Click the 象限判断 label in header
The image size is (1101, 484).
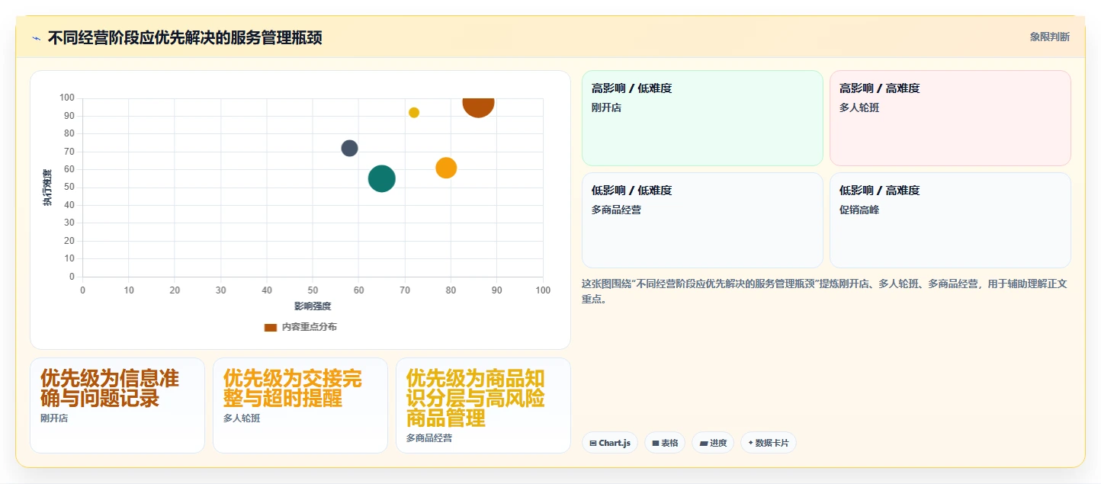[x=1049, y=37]
